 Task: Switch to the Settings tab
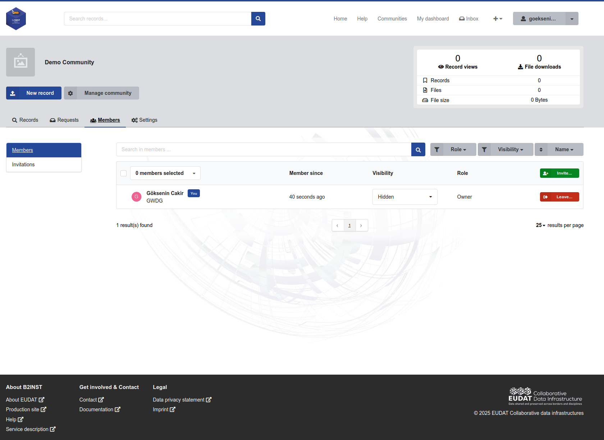click(x=144, y=120)
